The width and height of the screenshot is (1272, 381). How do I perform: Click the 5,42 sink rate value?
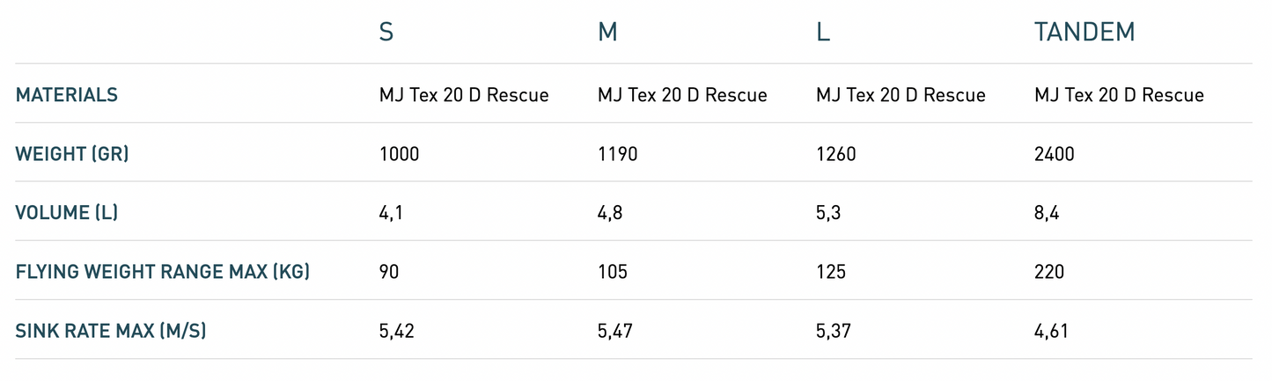coord(397,331)
